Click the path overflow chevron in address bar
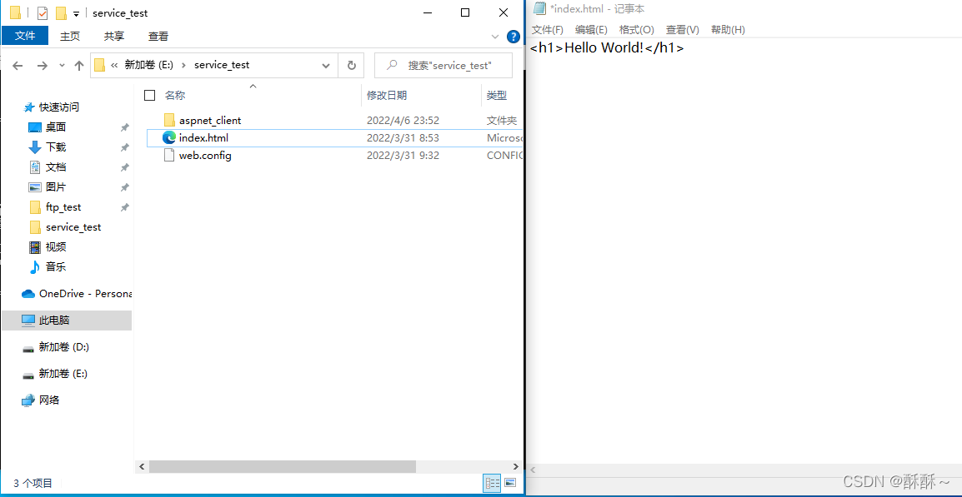 pos(114,65)
